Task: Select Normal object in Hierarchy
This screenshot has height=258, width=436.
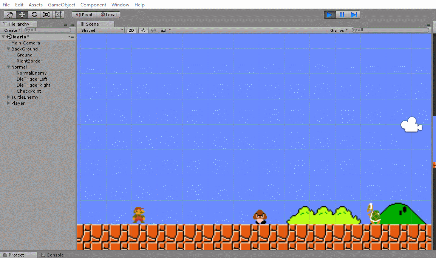Action: click(x=19, y=67)
